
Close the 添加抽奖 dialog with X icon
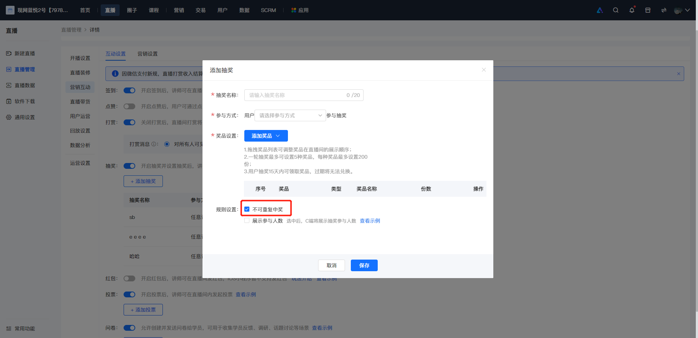[x=484, y=70]
